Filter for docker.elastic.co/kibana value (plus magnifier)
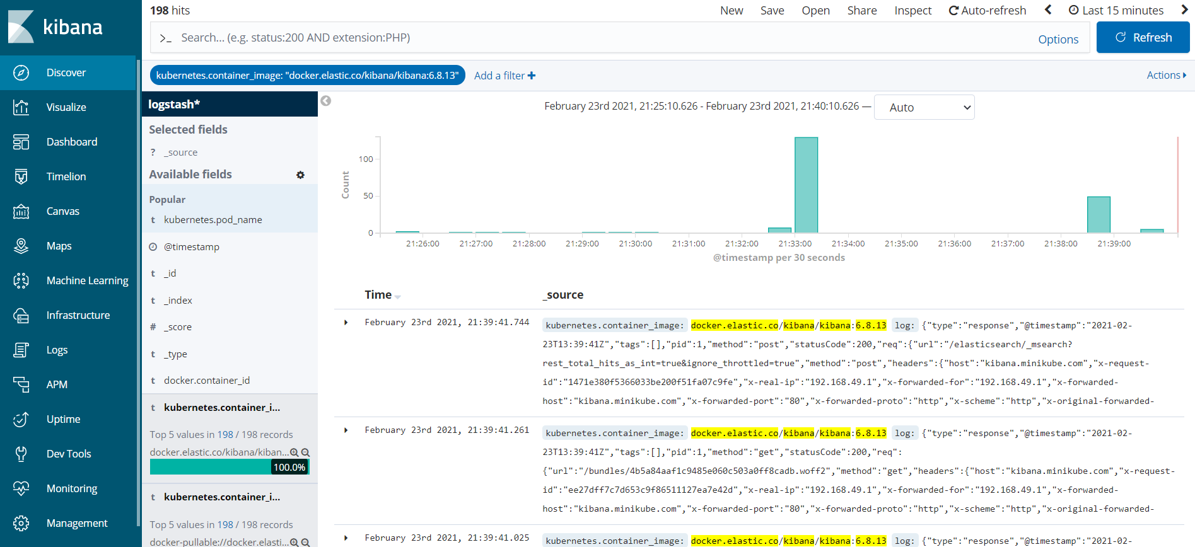 [294, 452]
